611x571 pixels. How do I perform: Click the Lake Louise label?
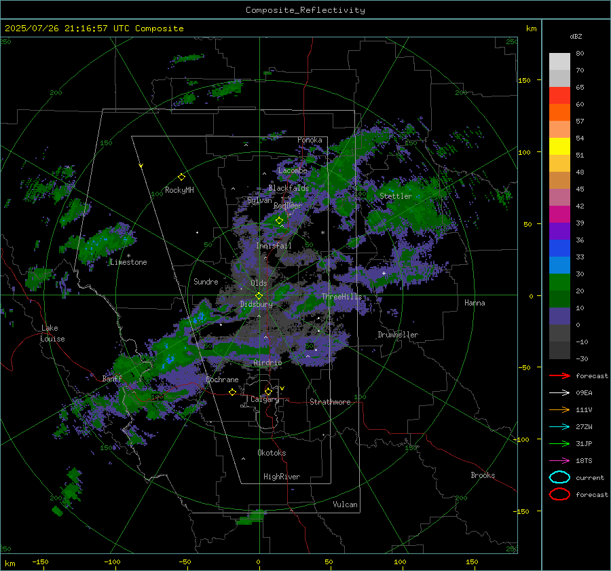pyautogui.click(x=53, y=333)
